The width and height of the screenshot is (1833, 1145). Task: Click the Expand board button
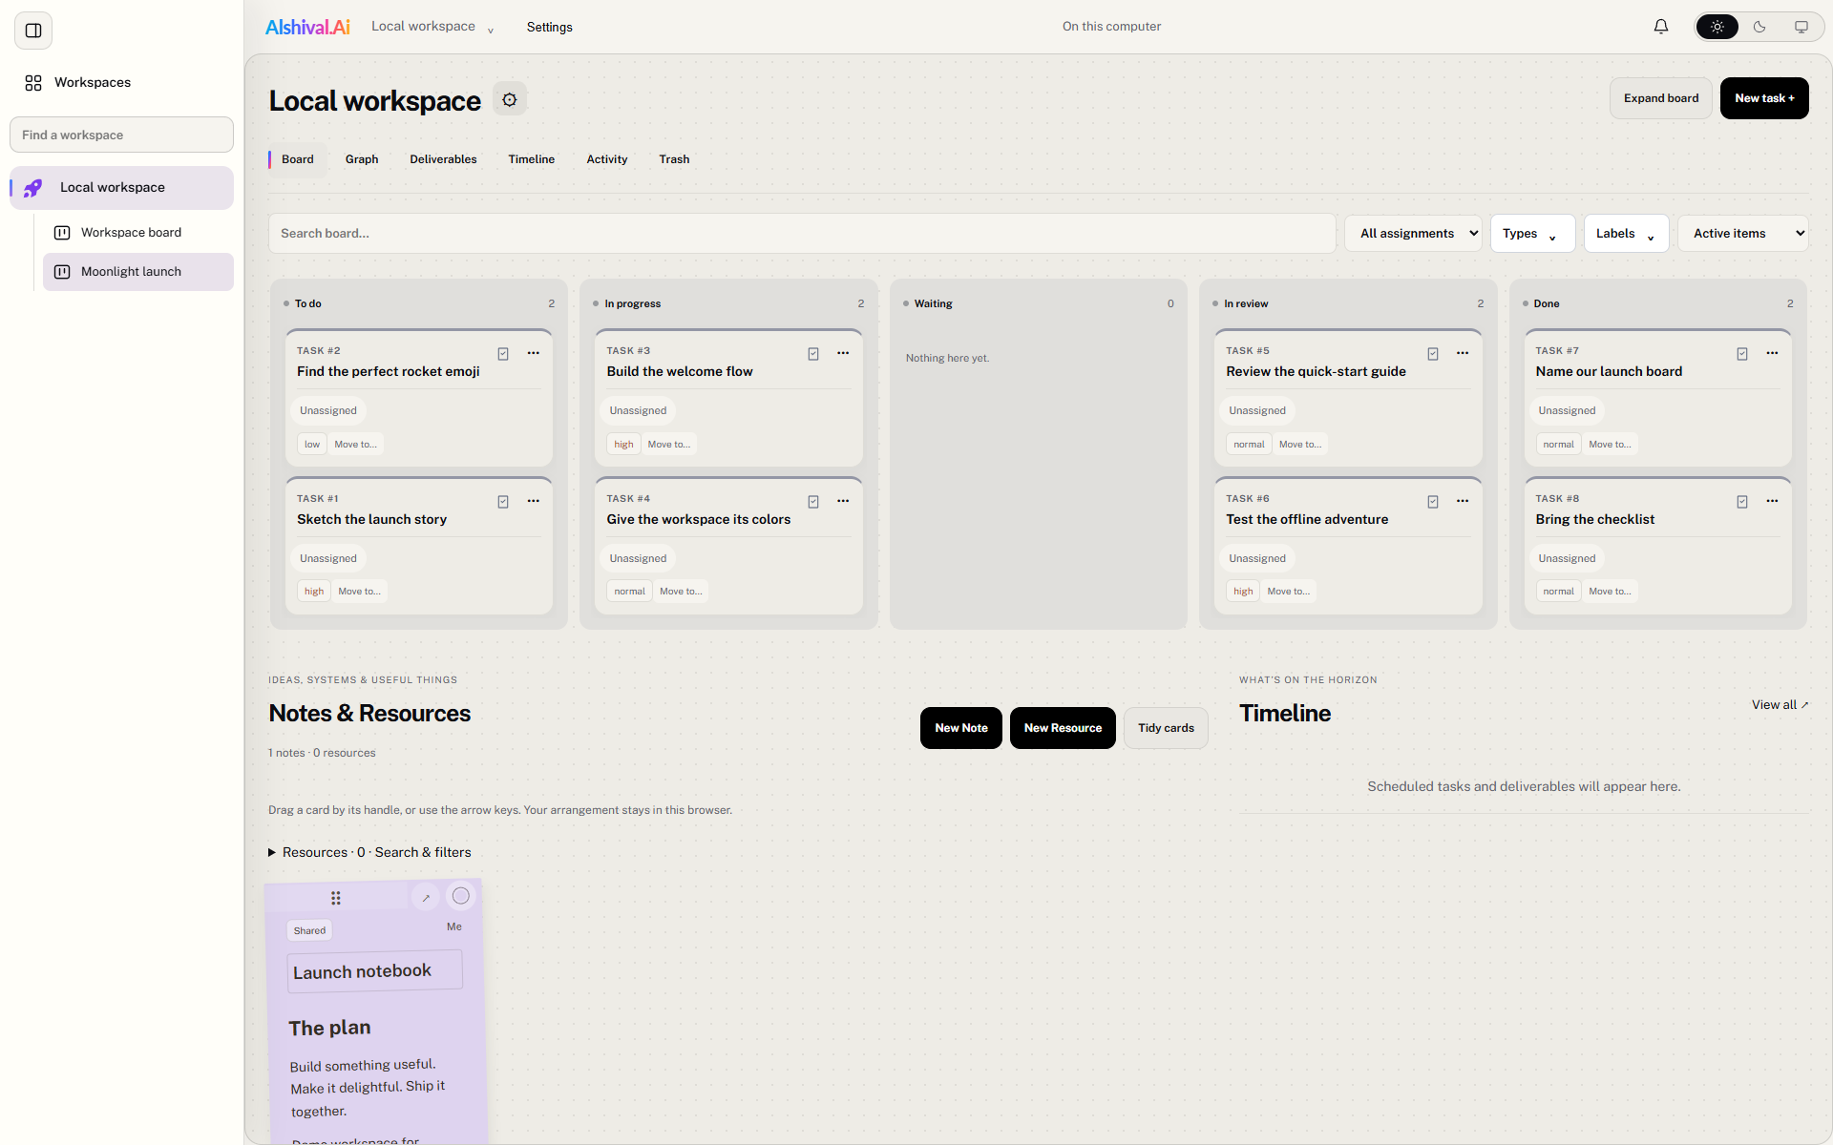(x=1661, y=98)
